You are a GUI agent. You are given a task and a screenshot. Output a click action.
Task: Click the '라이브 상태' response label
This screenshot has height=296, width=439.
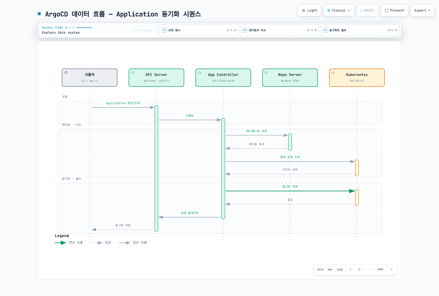coord(290,170)
